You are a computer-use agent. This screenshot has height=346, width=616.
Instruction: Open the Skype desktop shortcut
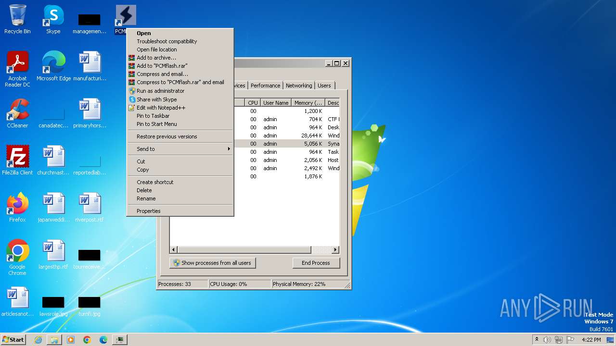pyautogui.click(x=53, y=19)
